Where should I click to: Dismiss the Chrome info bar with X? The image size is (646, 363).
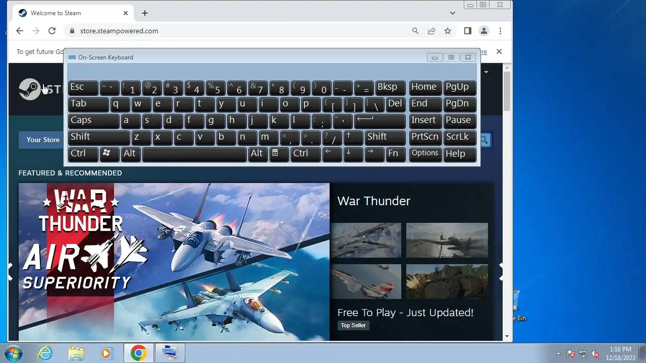tap(499, 51)
